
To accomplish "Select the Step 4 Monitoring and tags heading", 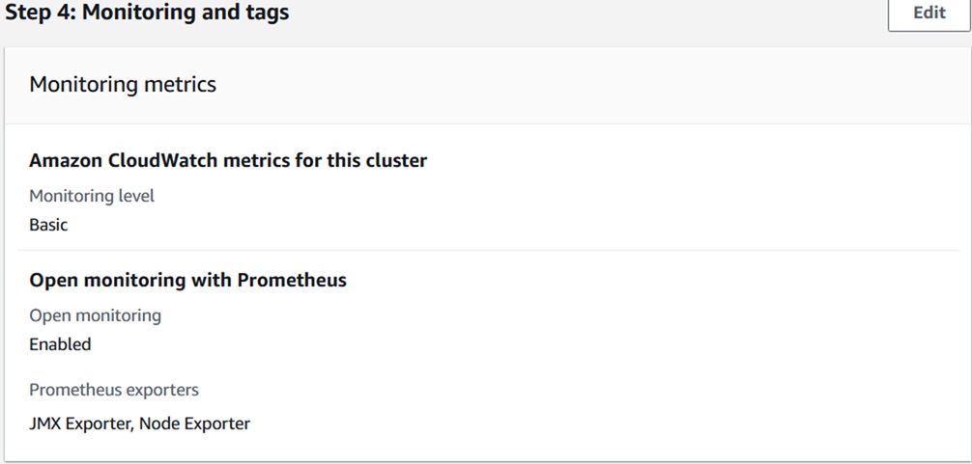I will point(145,14).
